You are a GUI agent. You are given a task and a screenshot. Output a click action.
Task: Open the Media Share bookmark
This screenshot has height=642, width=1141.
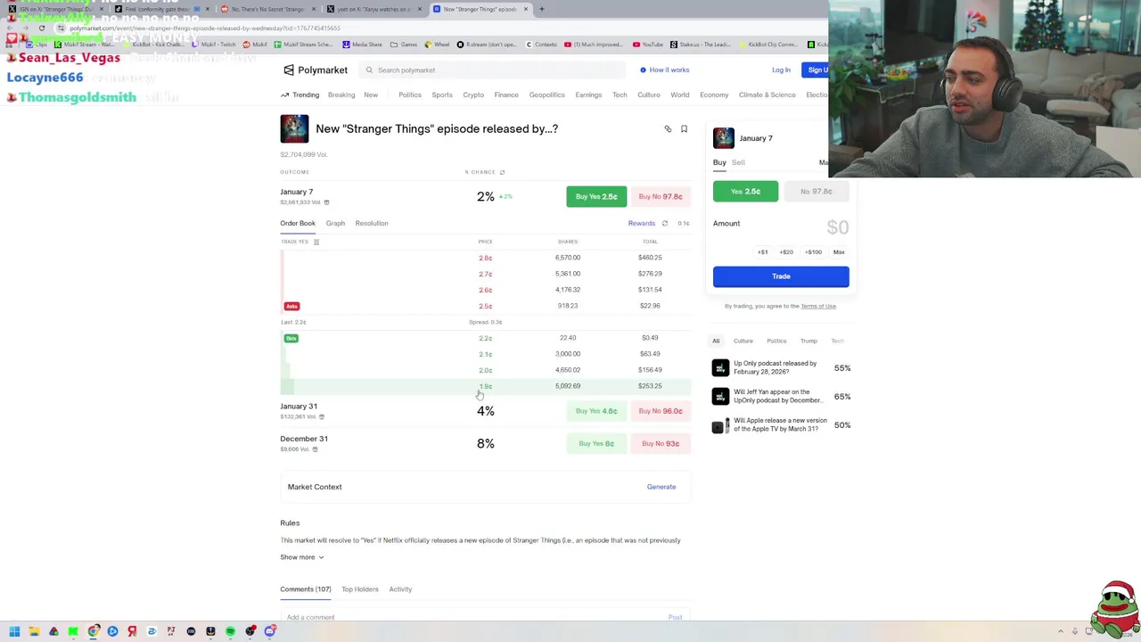(362, 44)
